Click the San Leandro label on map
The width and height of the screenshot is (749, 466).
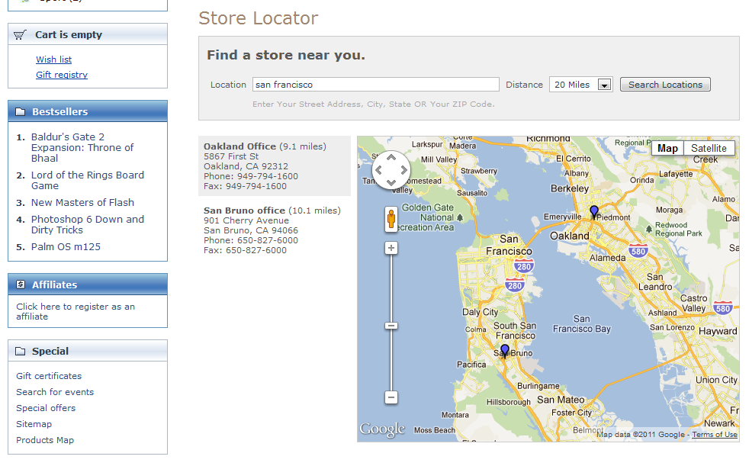click(655, 281)
